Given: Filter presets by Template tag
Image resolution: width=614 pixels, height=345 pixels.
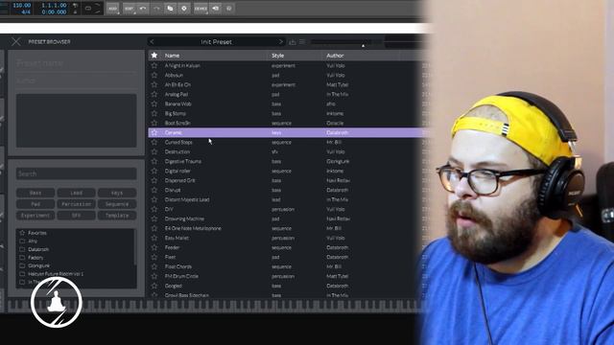Looking at the screenshot, I should click(x=117, y=216).
